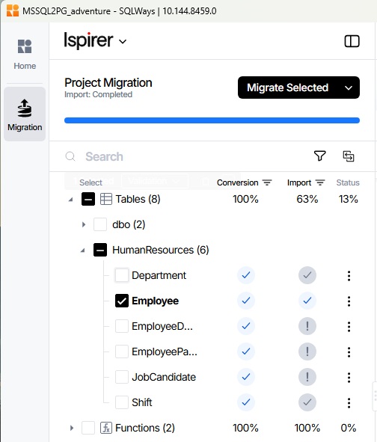Open three-dot menu for Shift

pos(349,403)
